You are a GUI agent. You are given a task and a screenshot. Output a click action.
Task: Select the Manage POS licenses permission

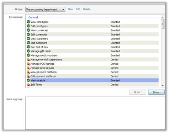[x=93, y=64]
